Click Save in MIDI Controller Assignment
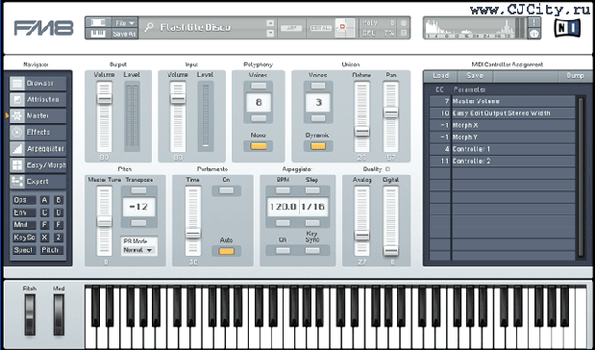The image size is (595, 350). [x=475, y=76]
